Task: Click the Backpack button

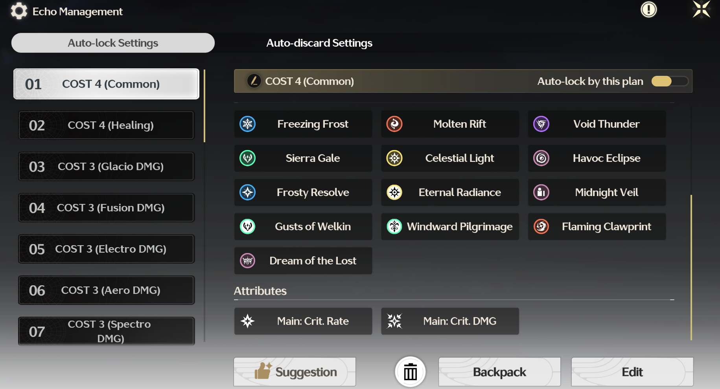Action: pyautogui.click(x=499, y=372)
